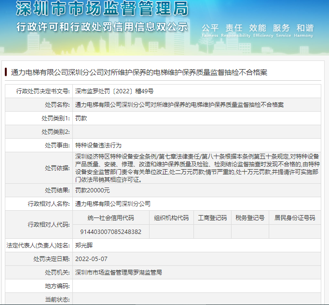329x305 pixels.
Task: Click the 处罚依据 legal basis paragraph
Action: (x=197, y=168)
